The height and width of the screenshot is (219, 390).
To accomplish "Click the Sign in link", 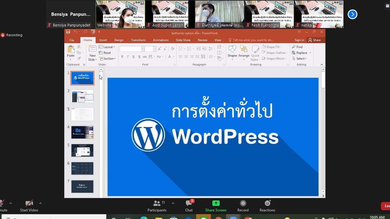I will click(x=299, y=40).
